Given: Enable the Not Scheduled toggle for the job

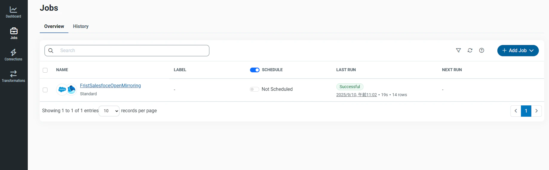Looking at the screenshot, I should coord(254,89).
